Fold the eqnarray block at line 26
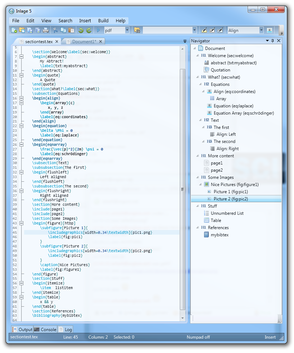Viewport: 294px width, 353px height. 22,144
